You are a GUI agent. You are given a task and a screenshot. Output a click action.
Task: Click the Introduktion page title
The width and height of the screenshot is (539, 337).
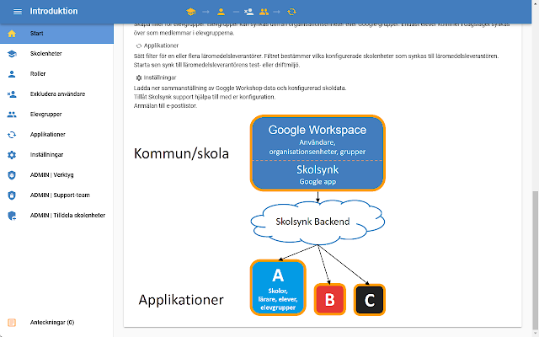click(54, 11)
